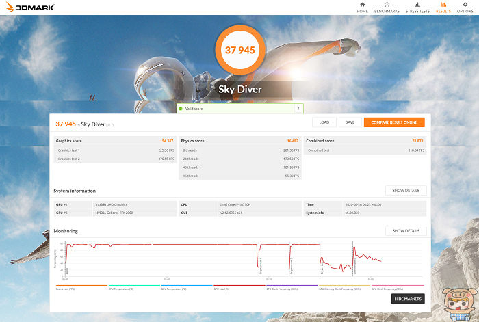The image size is (479, 322).
Task: Click the large 37 945 score circle
Action: pos(240,50)
